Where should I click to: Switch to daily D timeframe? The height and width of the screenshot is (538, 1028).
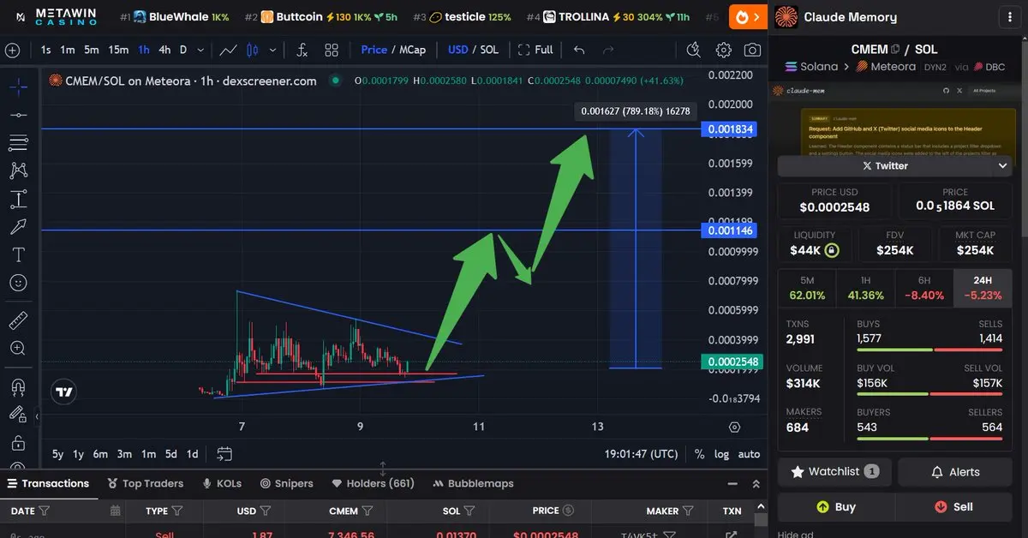pyautogui.click(x=183, y=50)
